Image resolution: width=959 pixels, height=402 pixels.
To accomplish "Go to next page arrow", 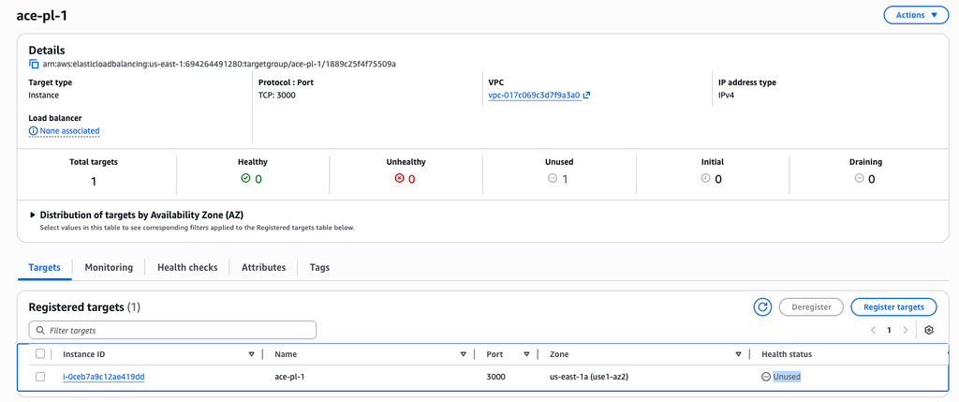I will [x=906, y=330].
